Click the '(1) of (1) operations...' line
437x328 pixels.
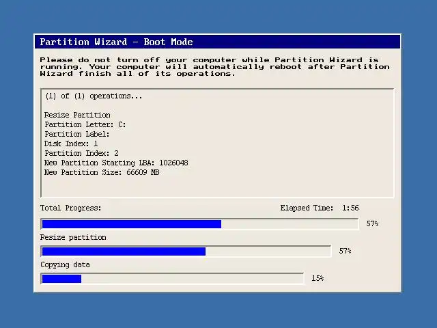94,96
